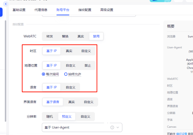This screenshot has height=135, width=193.
Task: Go to 指纹配置 tab
Action: click(x=85, y=10)
